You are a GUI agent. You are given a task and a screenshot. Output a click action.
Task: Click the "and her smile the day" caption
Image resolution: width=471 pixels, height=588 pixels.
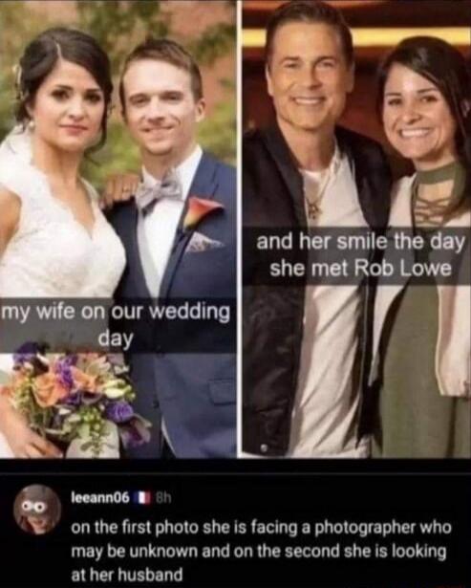pos(360,242)
